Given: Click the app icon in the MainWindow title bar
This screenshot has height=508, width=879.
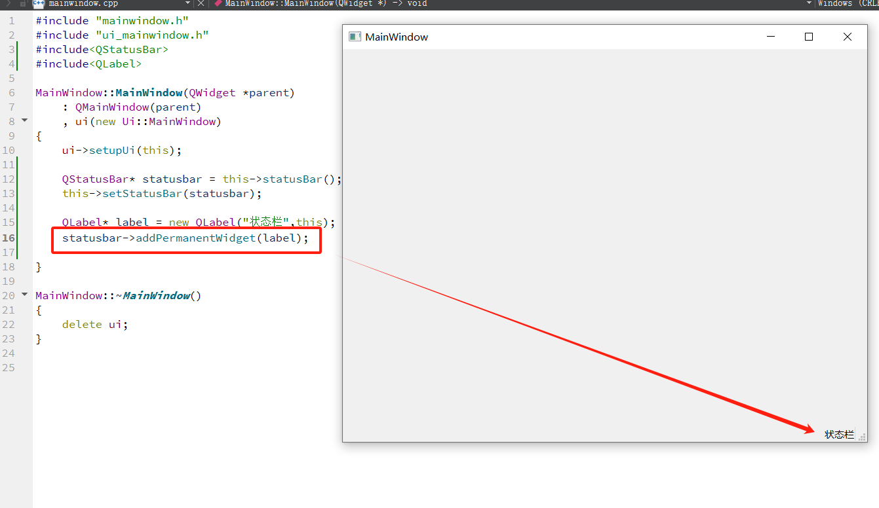Looking at the screenshot, I should coord(355,37).
